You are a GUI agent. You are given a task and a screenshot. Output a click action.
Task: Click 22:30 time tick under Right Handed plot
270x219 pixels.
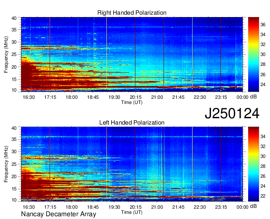point(200,97)
